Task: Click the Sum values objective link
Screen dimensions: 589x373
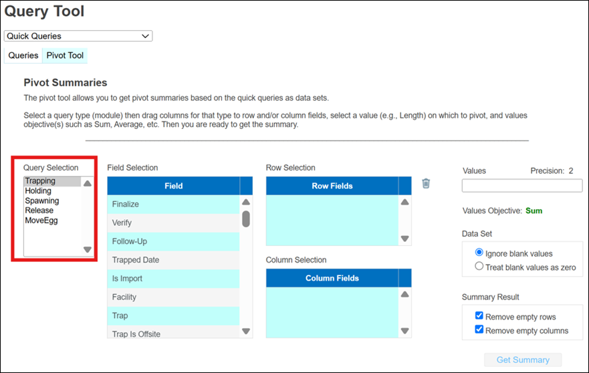Action: (x=534, y=211)
